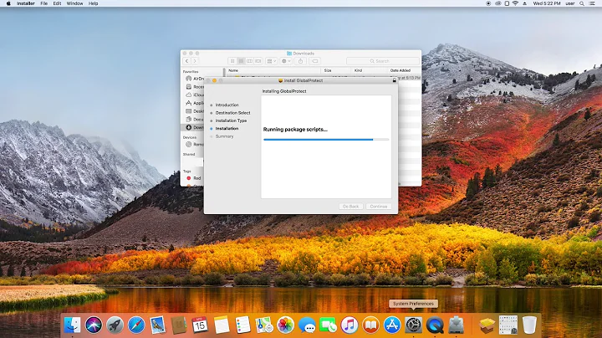This screenshot has height=338, width=602.
Task: Open the Help menu
Action: [x=94, y=3]
